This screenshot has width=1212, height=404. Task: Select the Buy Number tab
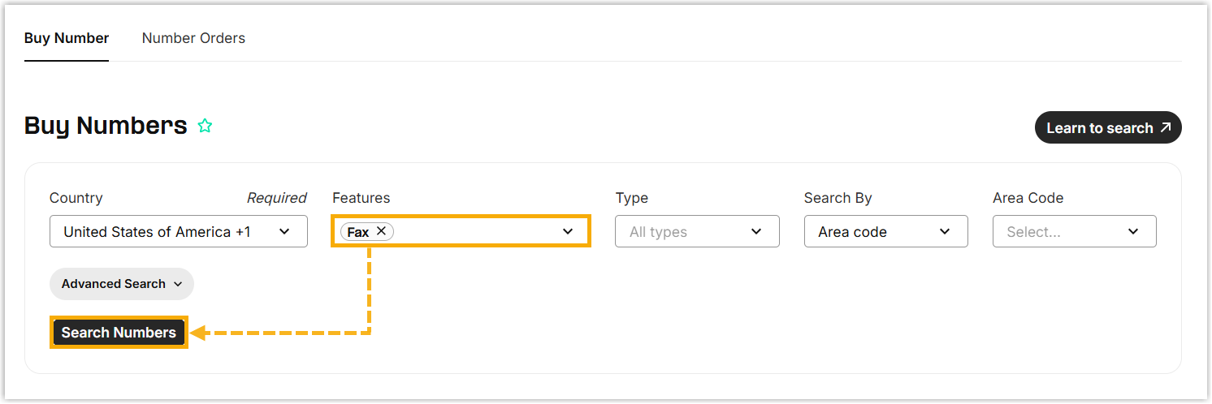click(67, 38)
